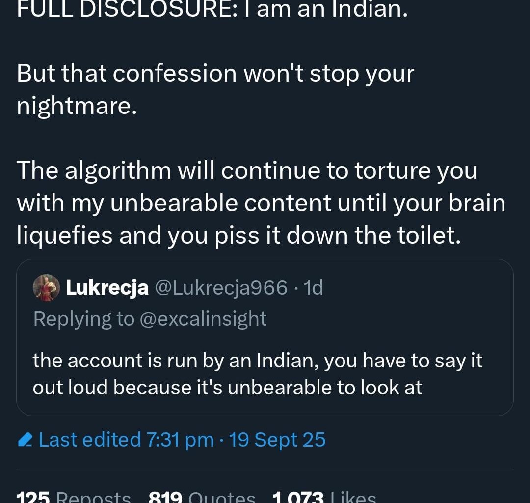View edit history via 'Last edited'

tap(90, 440)
